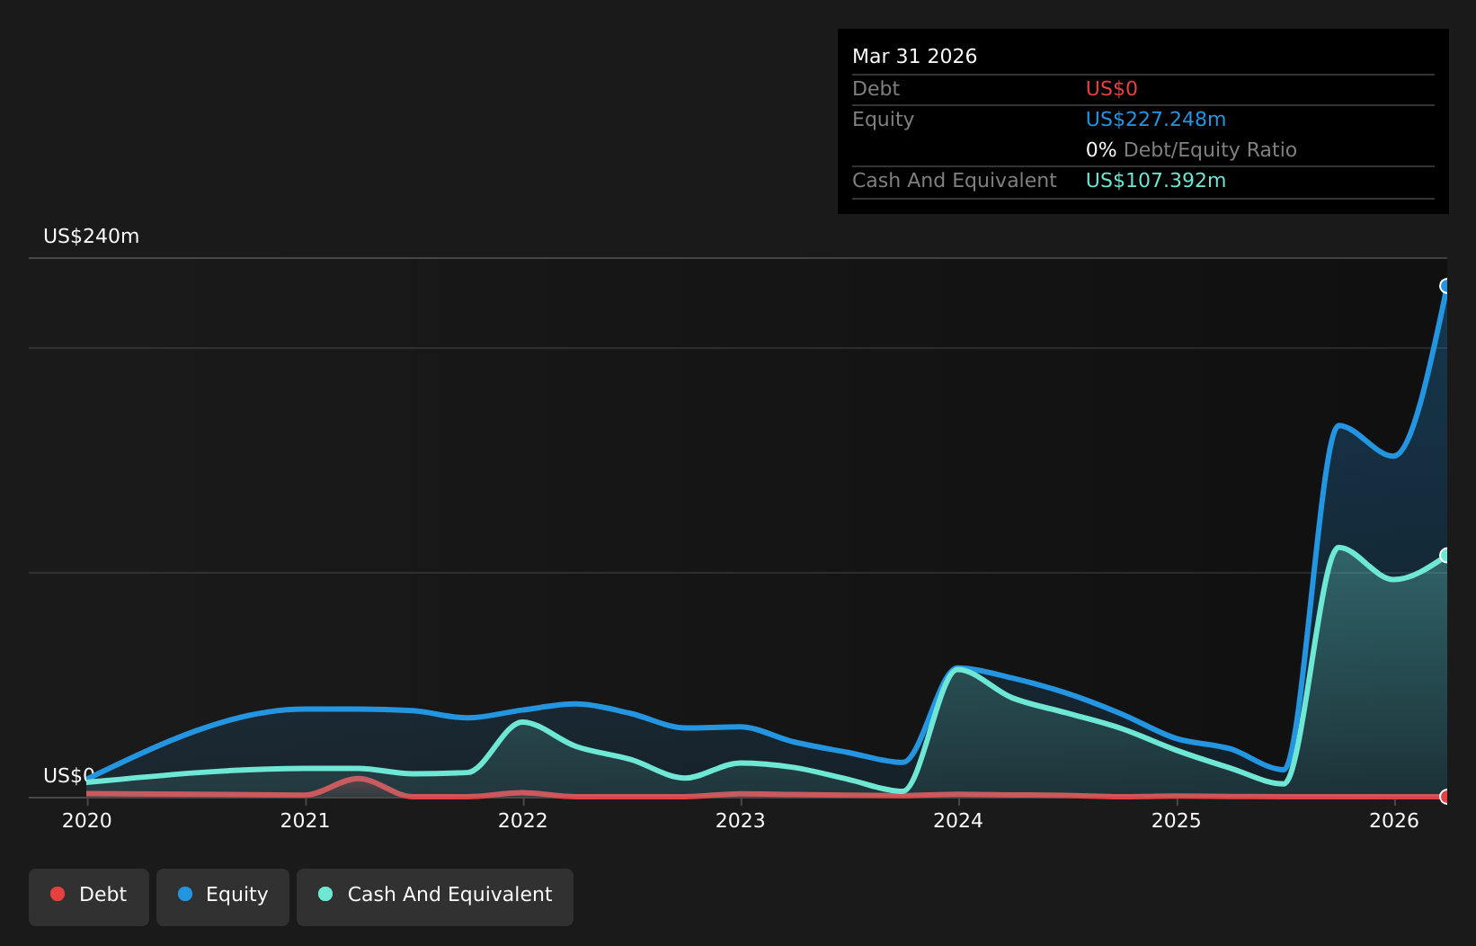Toggle the Debt legend button
1476x946 pixels.
click(89, 897)
